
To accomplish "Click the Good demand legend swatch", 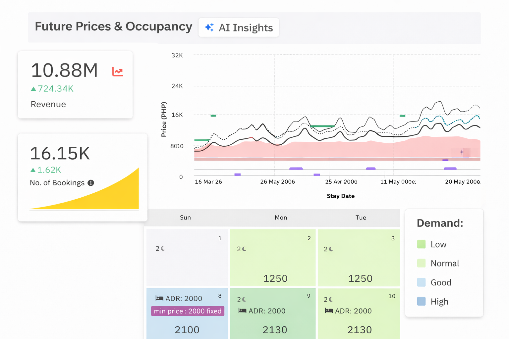I will pyautogui.click(x=421, y=282).
